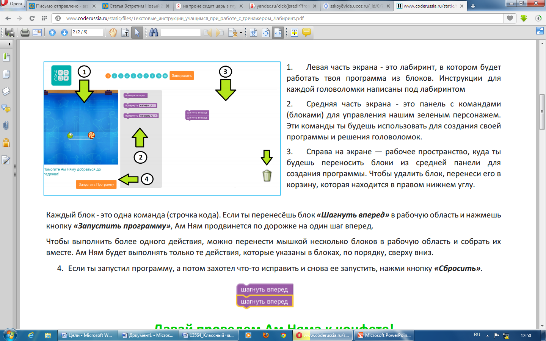Open the bookmarks panel in the sidebar

(6, 58)
